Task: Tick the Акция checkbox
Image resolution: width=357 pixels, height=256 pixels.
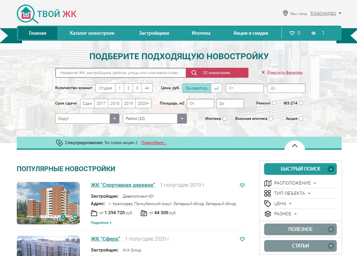Action: point(301,118)
